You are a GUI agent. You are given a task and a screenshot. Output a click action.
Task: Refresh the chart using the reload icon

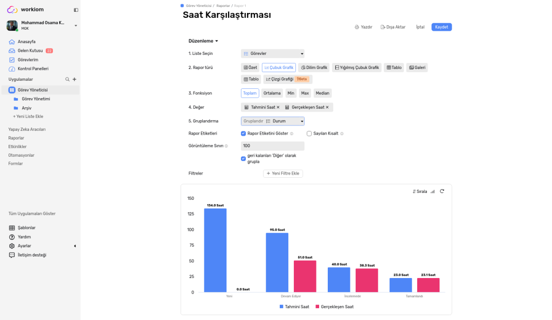click(442, 191)
